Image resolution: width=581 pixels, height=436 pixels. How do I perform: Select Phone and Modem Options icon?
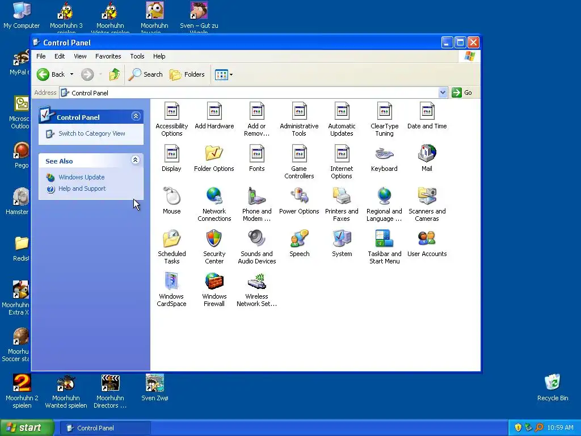(257, 196)
